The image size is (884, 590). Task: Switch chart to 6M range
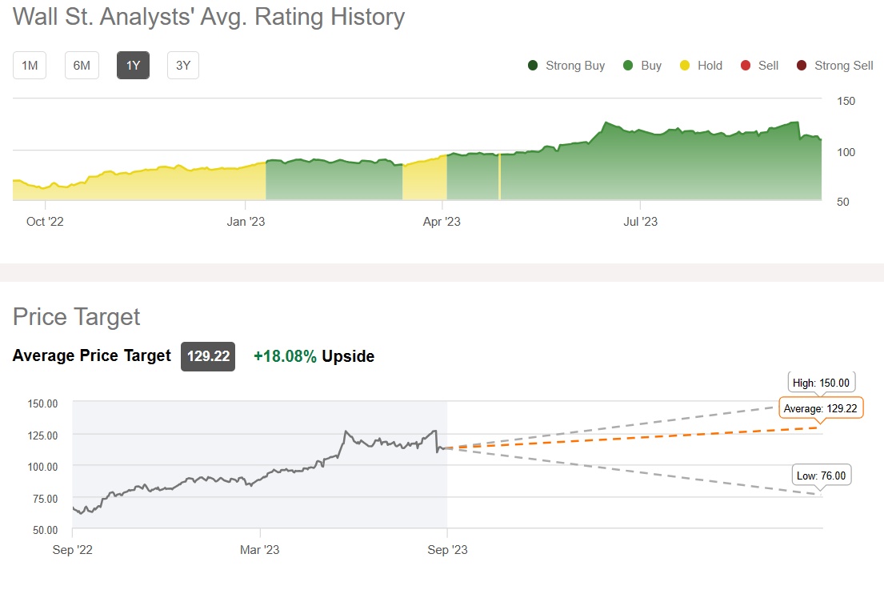[x=82, y=66]
